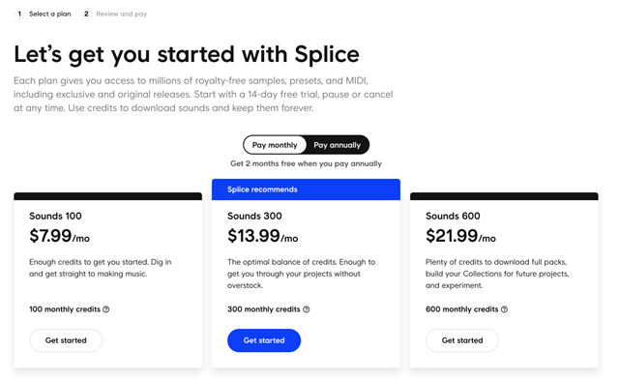
Task: Get started with Sounds 100 plan
Action: (66, 340)
